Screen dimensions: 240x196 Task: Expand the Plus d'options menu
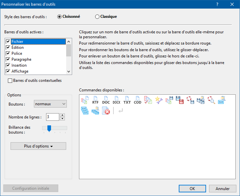[x=38, y=146]
